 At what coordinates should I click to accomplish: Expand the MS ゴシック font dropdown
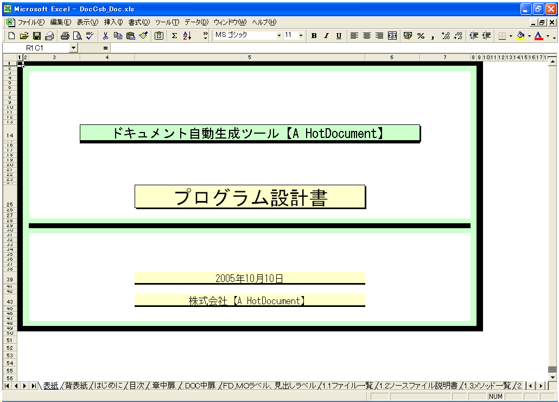(x=279, y=35)
